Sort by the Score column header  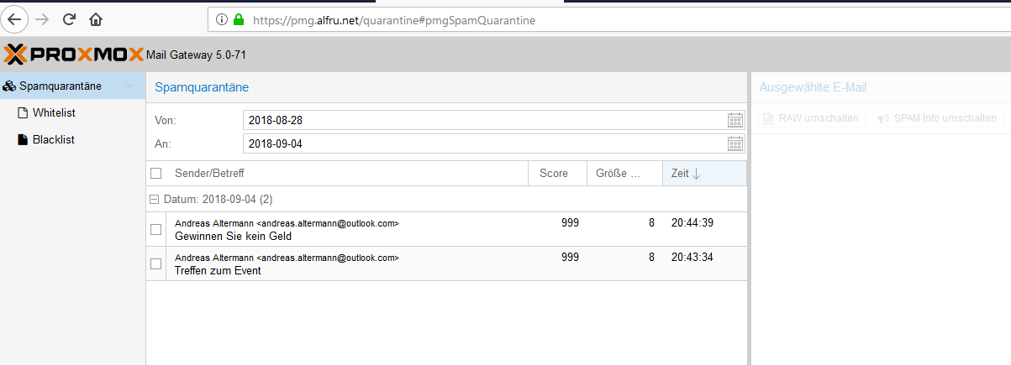point(553,174)
